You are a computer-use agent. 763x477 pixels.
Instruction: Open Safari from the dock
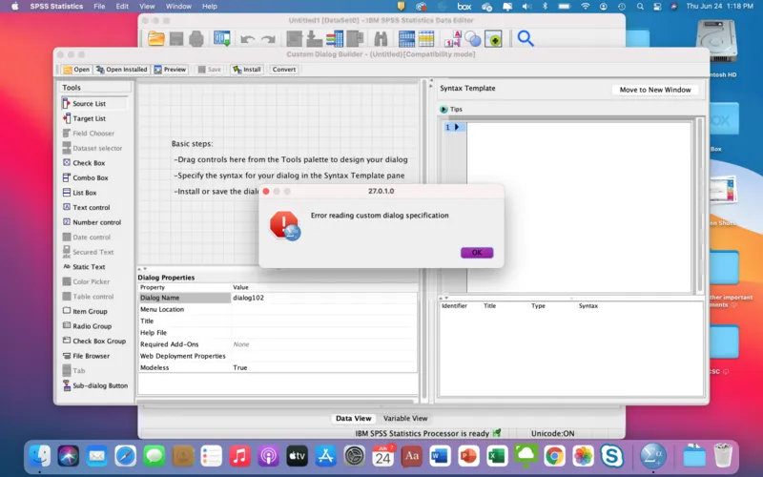126,456
